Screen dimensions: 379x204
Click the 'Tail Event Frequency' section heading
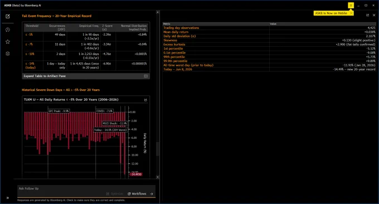[x=56, y=16]
